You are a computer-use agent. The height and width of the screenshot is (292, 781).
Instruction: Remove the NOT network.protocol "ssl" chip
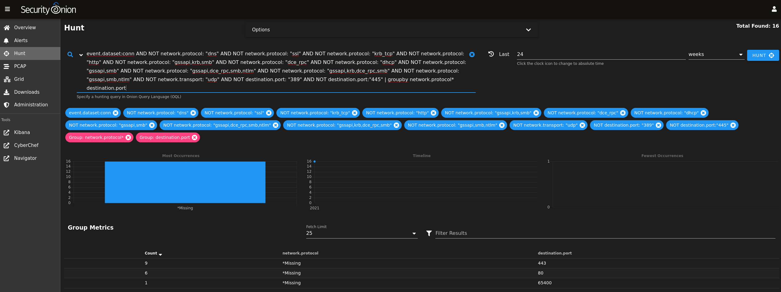[269, 113]
